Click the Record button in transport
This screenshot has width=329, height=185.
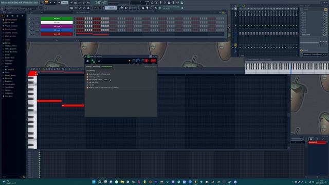click(59, 3)
